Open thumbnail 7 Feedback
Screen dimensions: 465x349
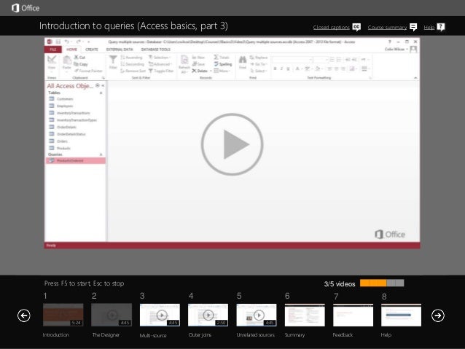[x=353, y=315]
